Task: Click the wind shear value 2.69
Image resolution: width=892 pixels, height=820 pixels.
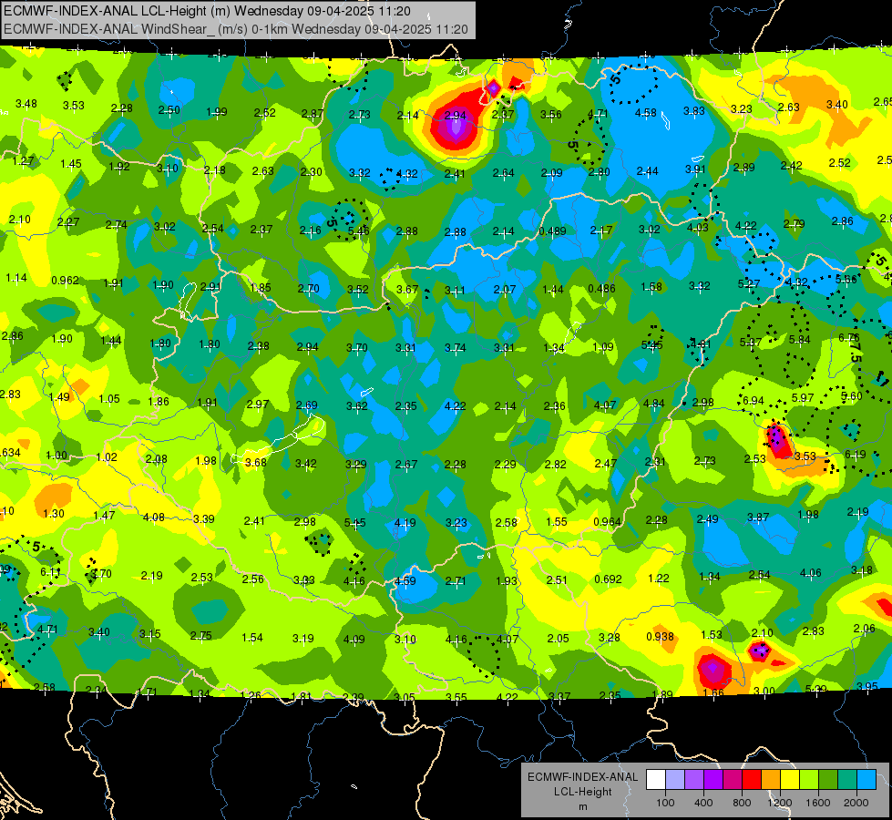Action: [307, 405]
